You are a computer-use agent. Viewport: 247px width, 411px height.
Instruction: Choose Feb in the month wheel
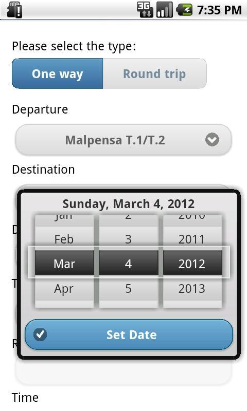pyautogui.click(x=64, y=239)
